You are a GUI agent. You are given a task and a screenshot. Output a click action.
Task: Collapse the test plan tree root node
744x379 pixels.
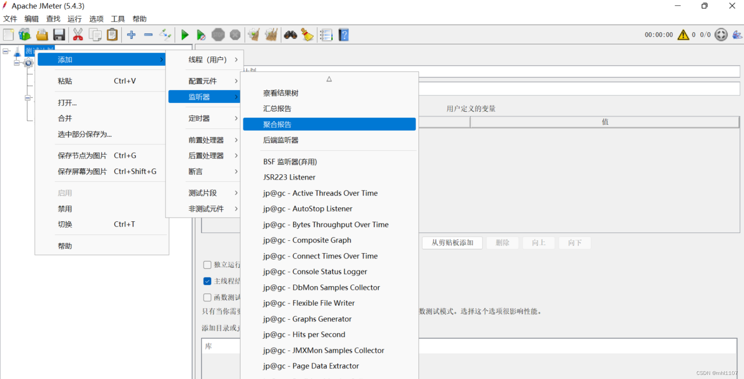click(x=6, y=52)
